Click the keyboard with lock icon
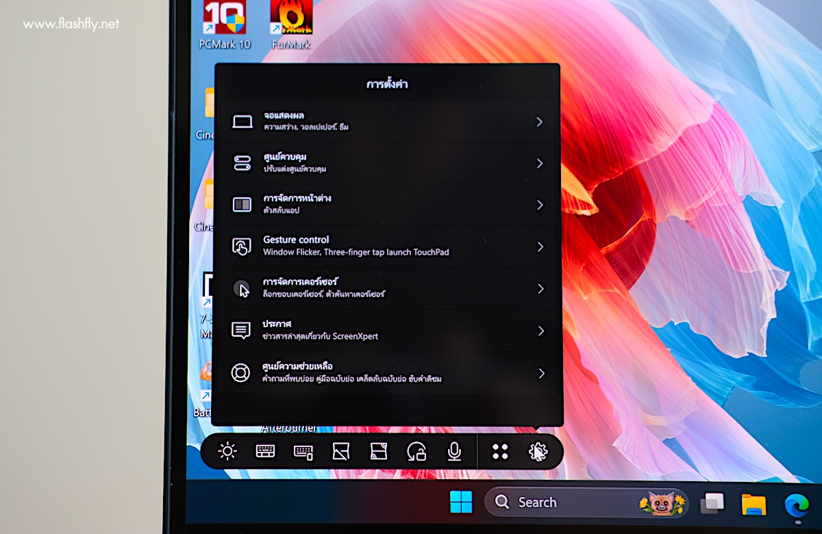 tap(303, 452)
